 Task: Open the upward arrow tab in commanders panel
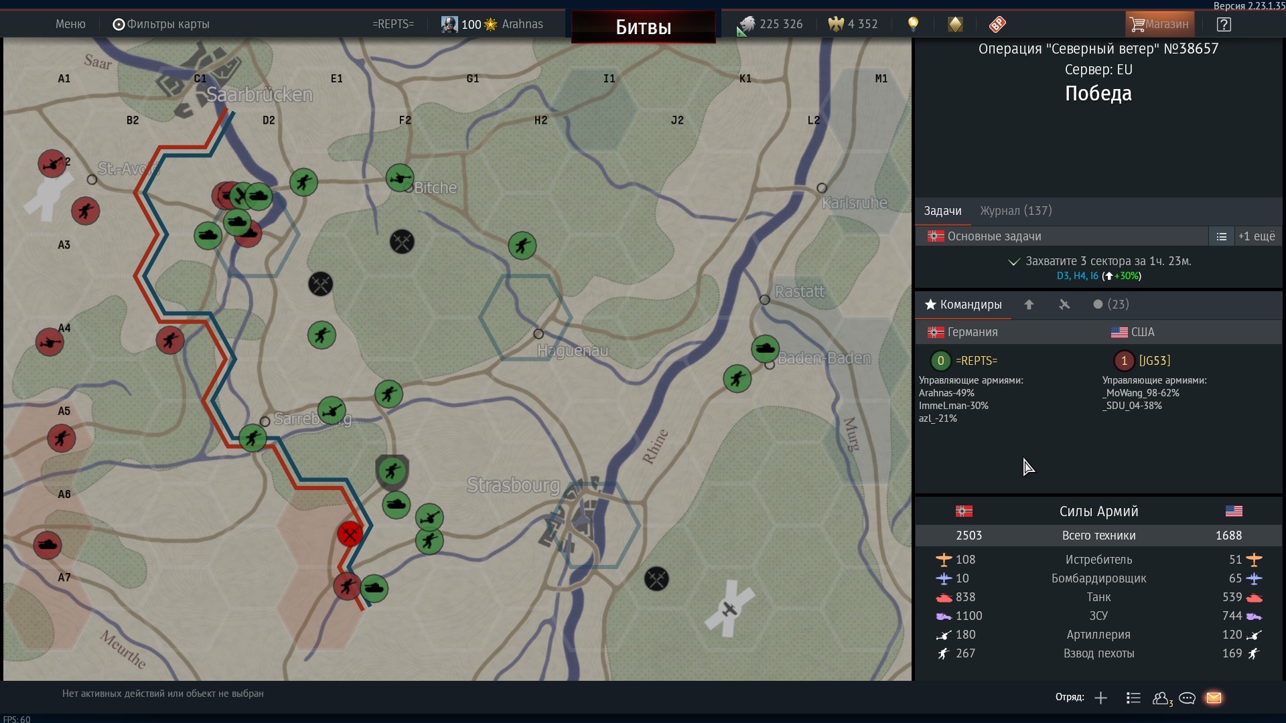(x=1029, y=305)
